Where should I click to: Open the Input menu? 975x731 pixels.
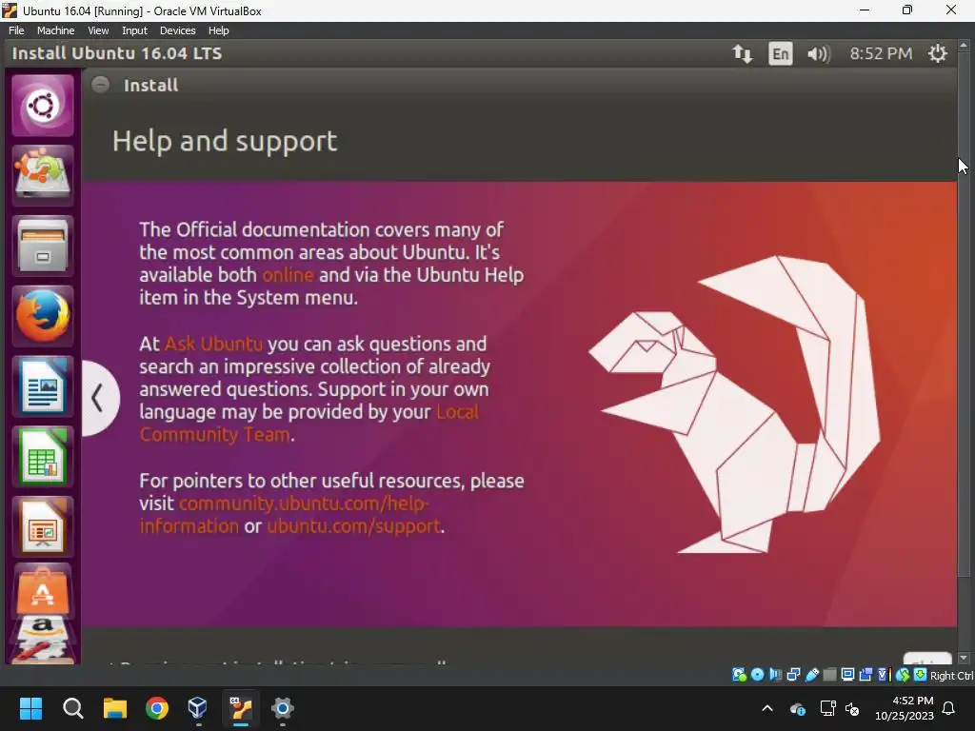point(134,30)
